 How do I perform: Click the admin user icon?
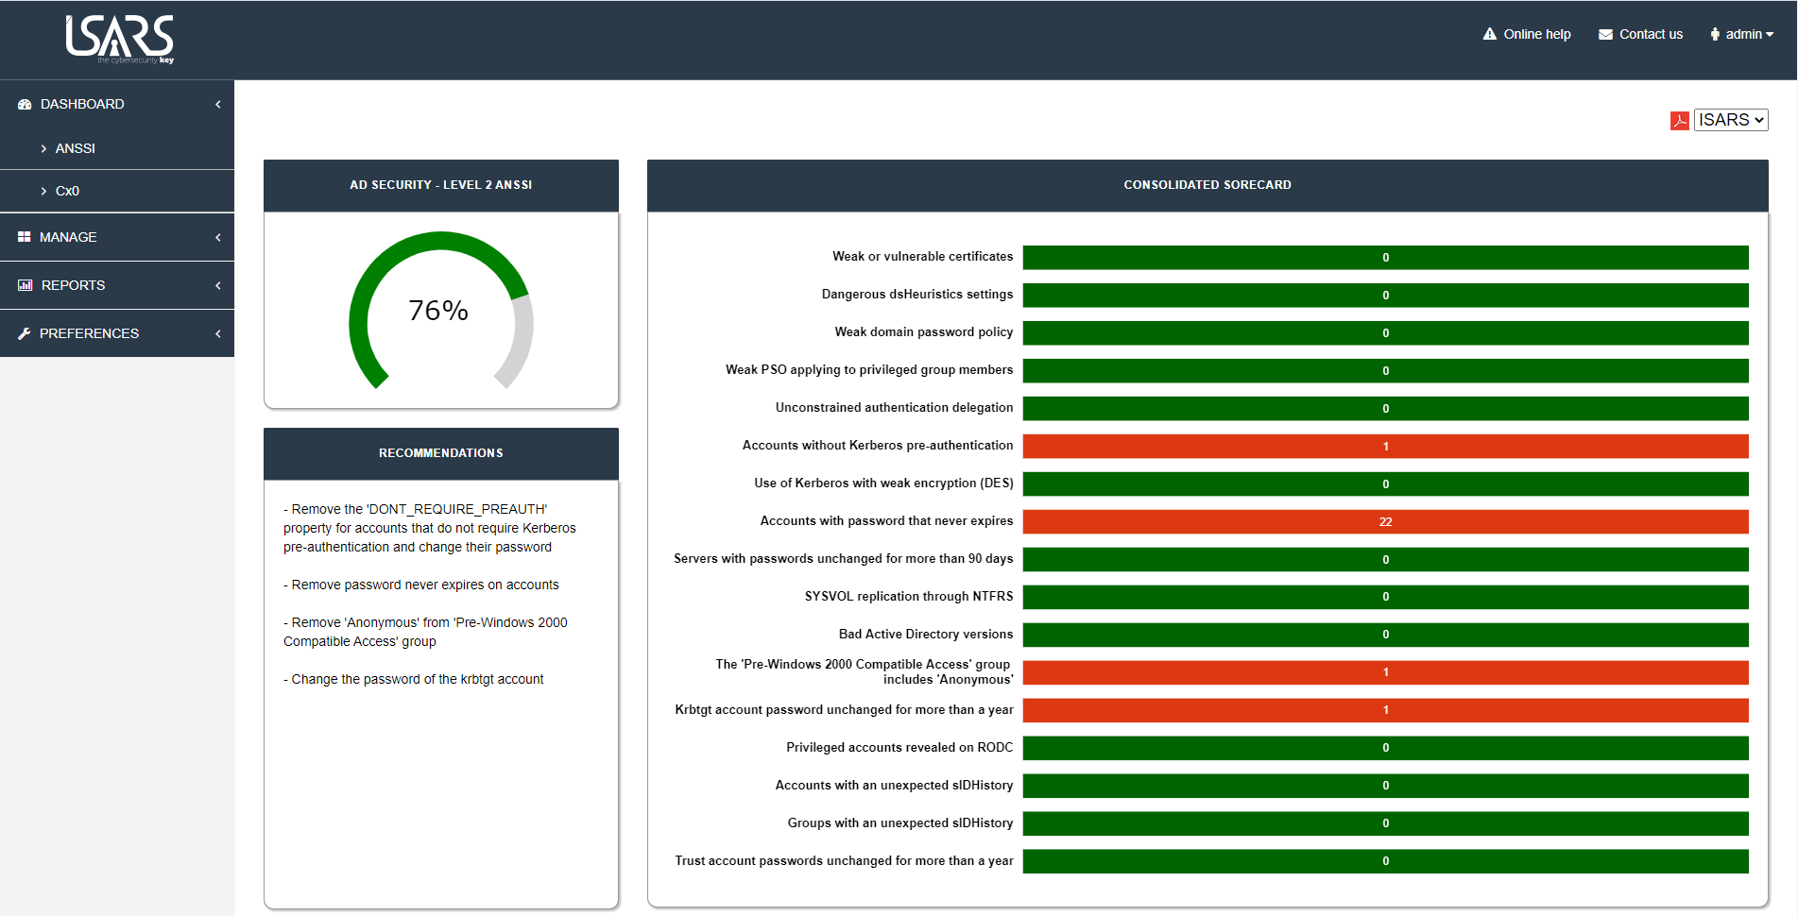1715,34
